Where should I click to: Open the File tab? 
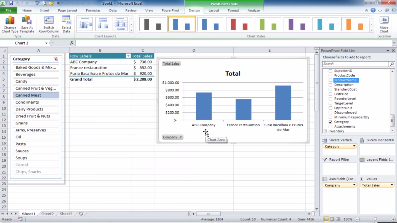[8, 10]
